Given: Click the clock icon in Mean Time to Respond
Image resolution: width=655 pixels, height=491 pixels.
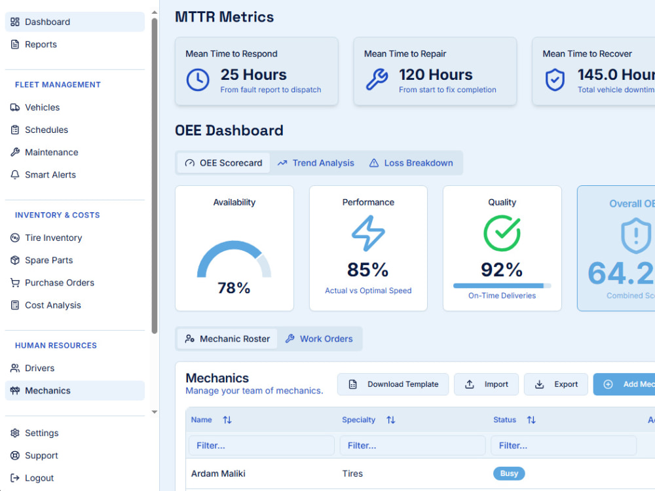Looking at the screenshot, I should (x=198, y=80).
